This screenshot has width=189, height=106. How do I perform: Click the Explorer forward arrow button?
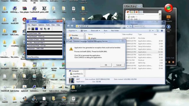pyautogui.click(x=72, y=26)
